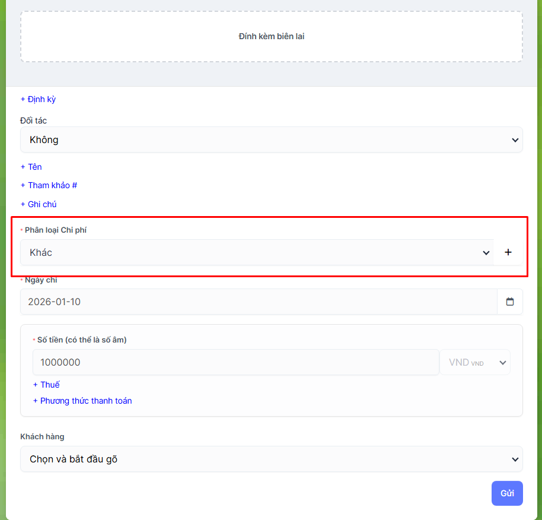The width and height of the screenshot is (542, 520).
Task: Click the plus button next to Khác
Action: pos(508,252)
